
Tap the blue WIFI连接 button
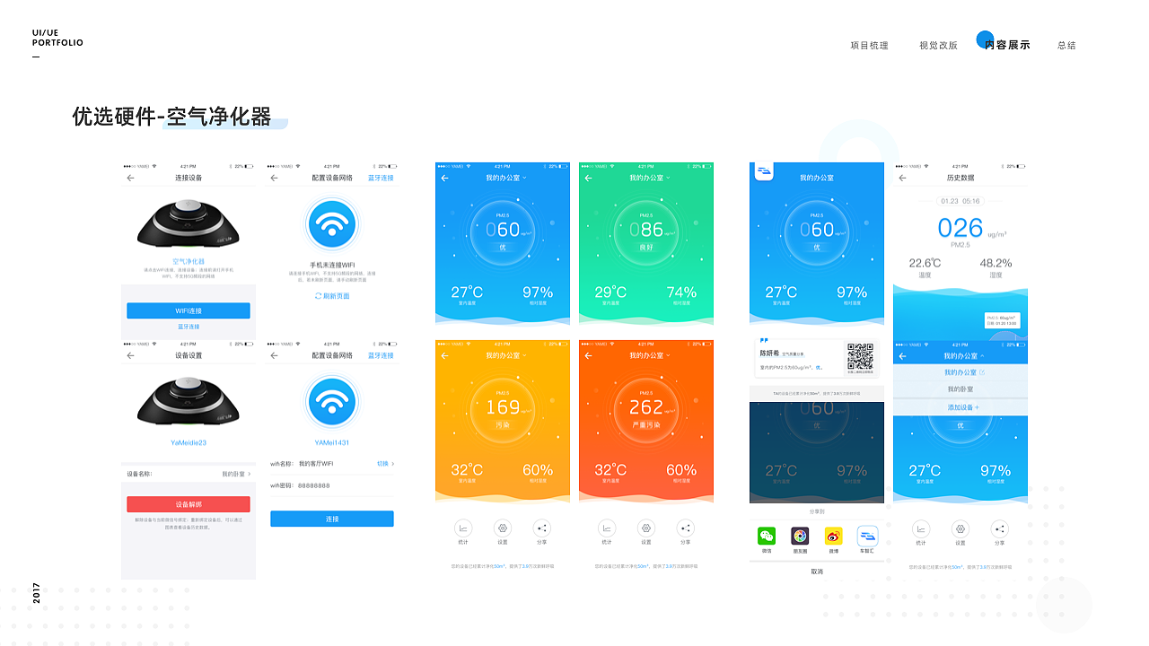click(189, 310)
